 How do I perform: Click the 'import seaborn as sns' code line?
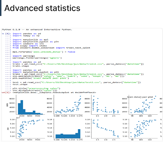28,44
